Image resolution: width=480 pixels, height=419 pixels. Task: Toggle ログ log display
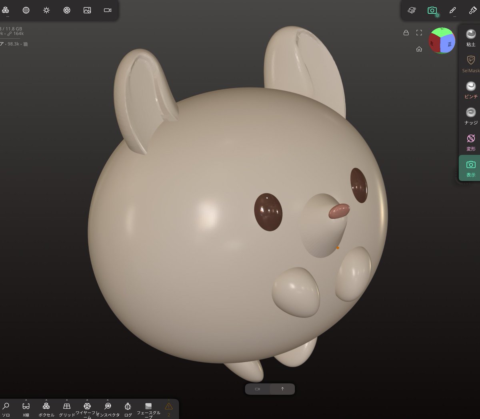[128, 409]
